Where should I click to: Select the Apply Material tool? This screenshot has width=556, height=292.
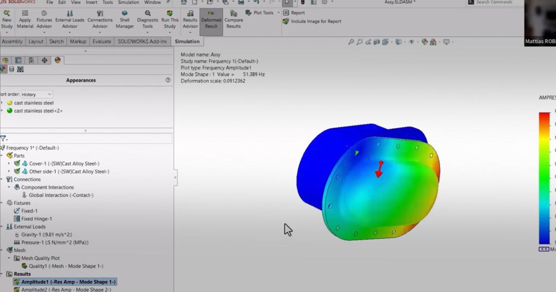25,19
